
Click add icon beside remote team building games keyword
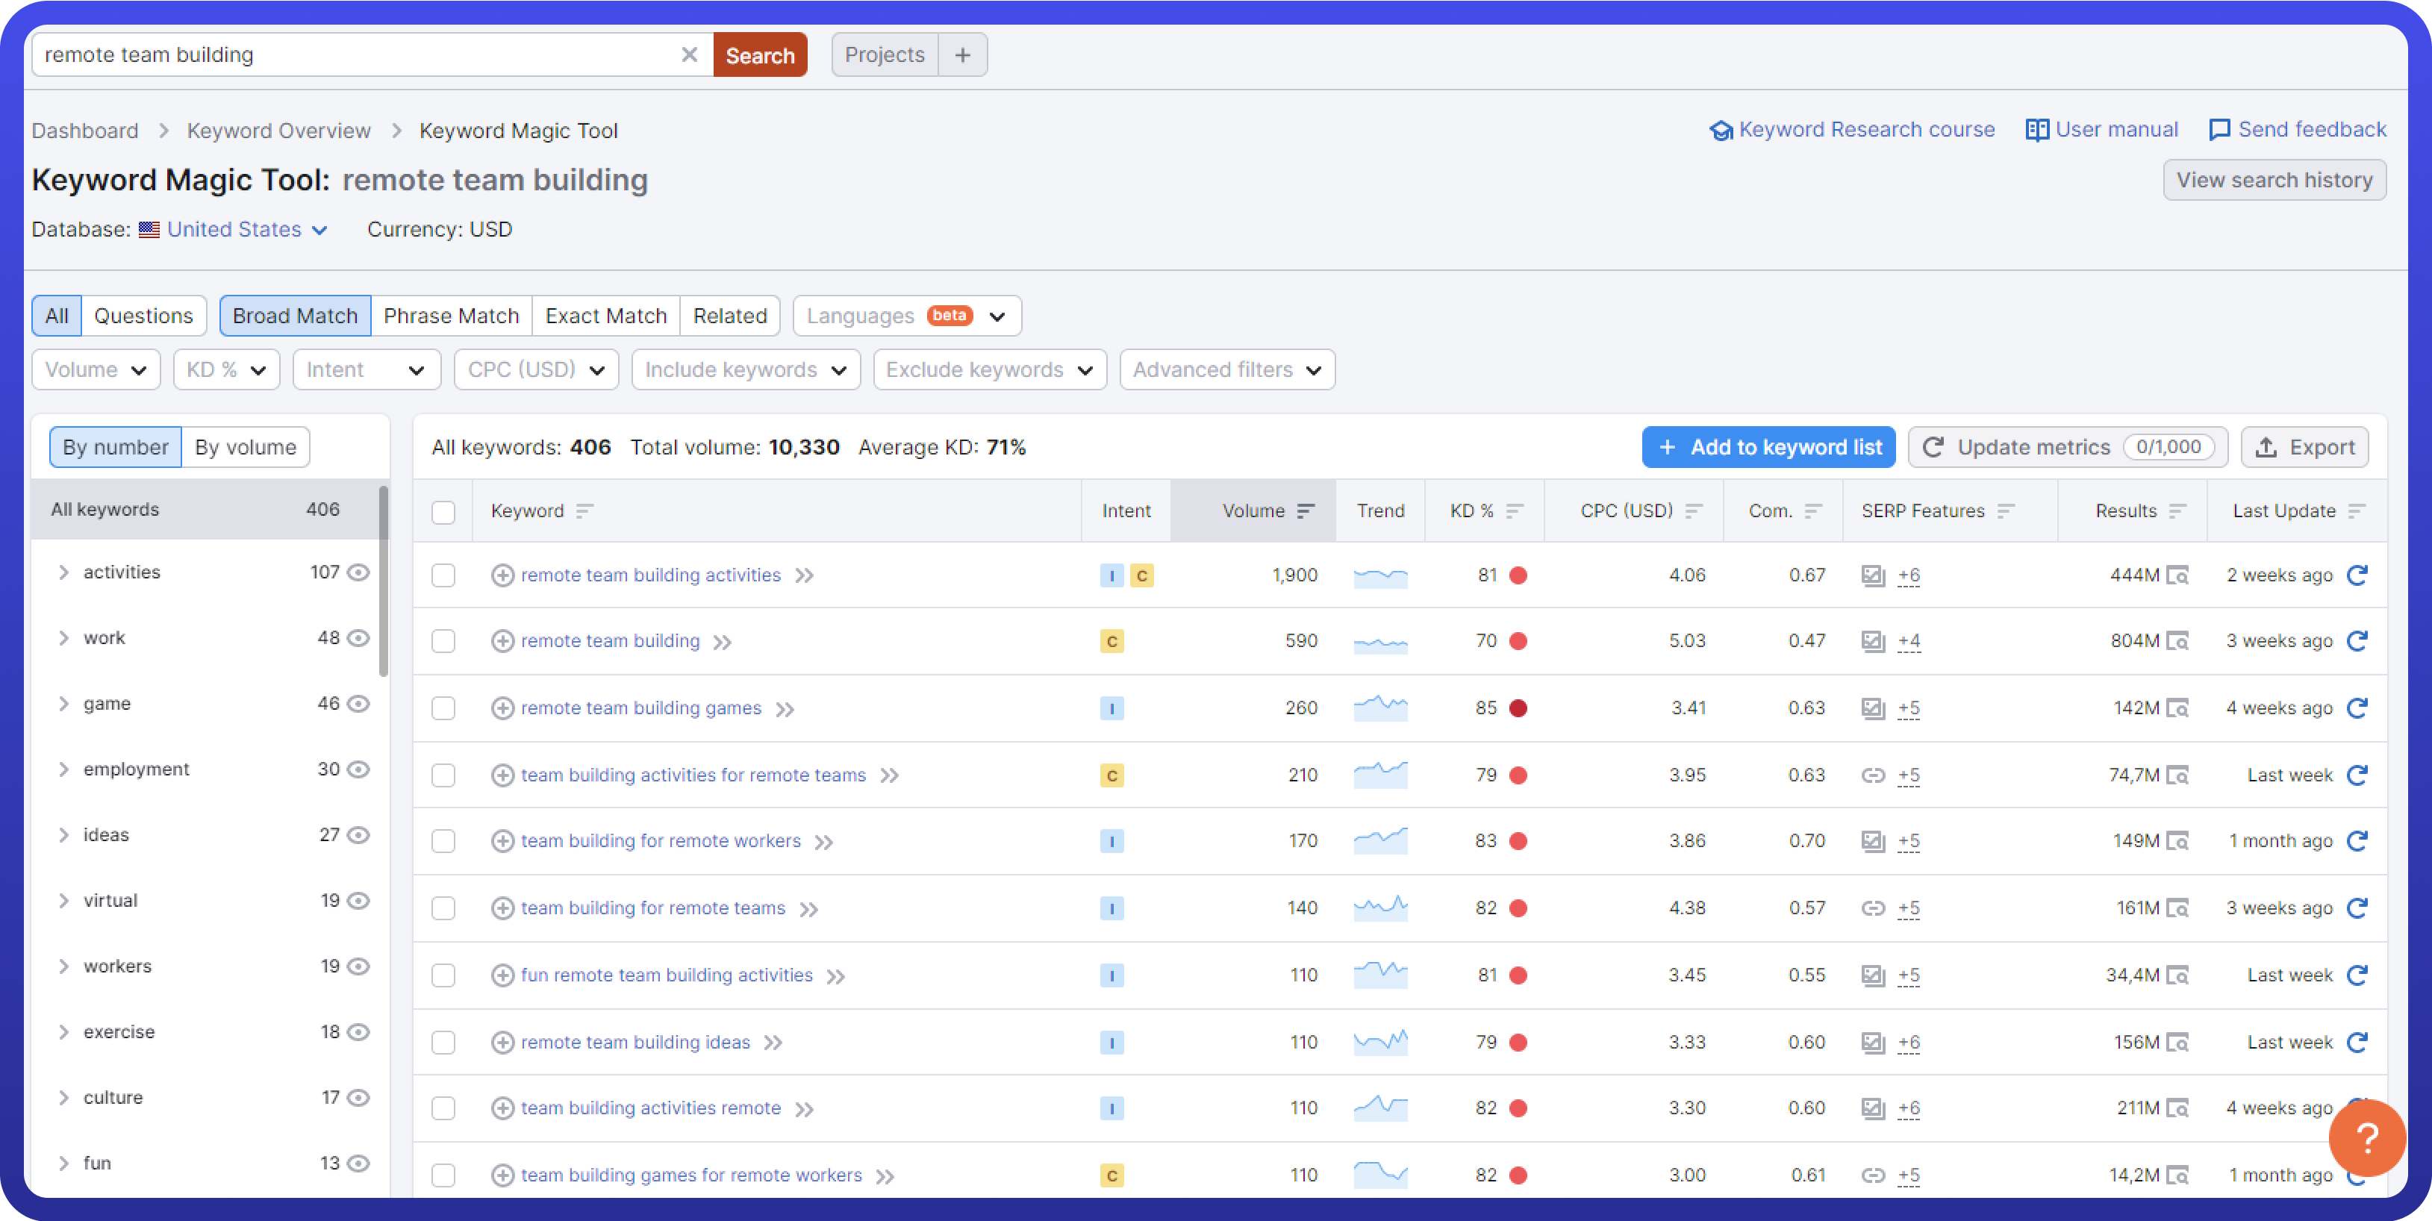click(x=502, y=708)
